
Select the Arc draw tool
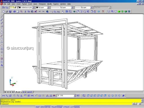(2, 36)
